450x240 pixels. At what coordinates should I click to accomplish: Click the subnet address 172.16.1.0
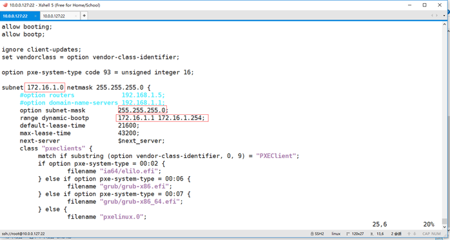(x=45, y=88)
